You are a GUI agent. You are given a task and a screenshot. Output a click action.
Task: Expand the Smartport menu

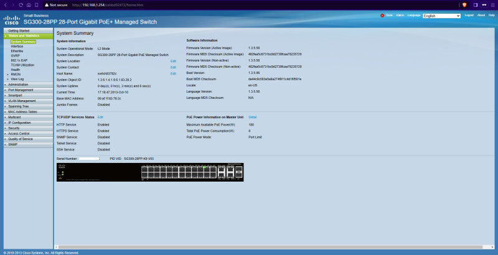[28, 95]
